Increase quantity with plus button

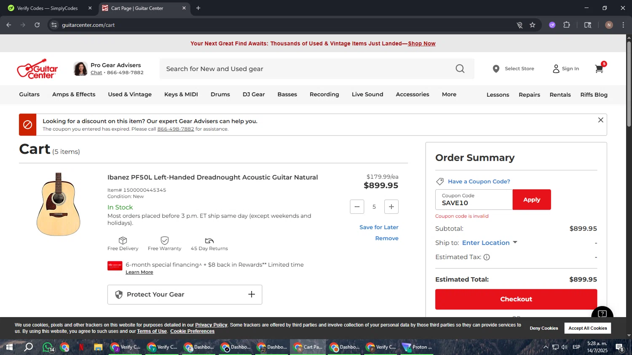tap(391, 207)
